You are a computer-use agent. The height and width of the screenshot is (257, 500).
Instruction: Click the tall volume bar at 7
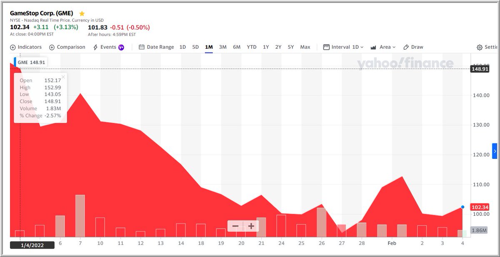tap(80, 216)
